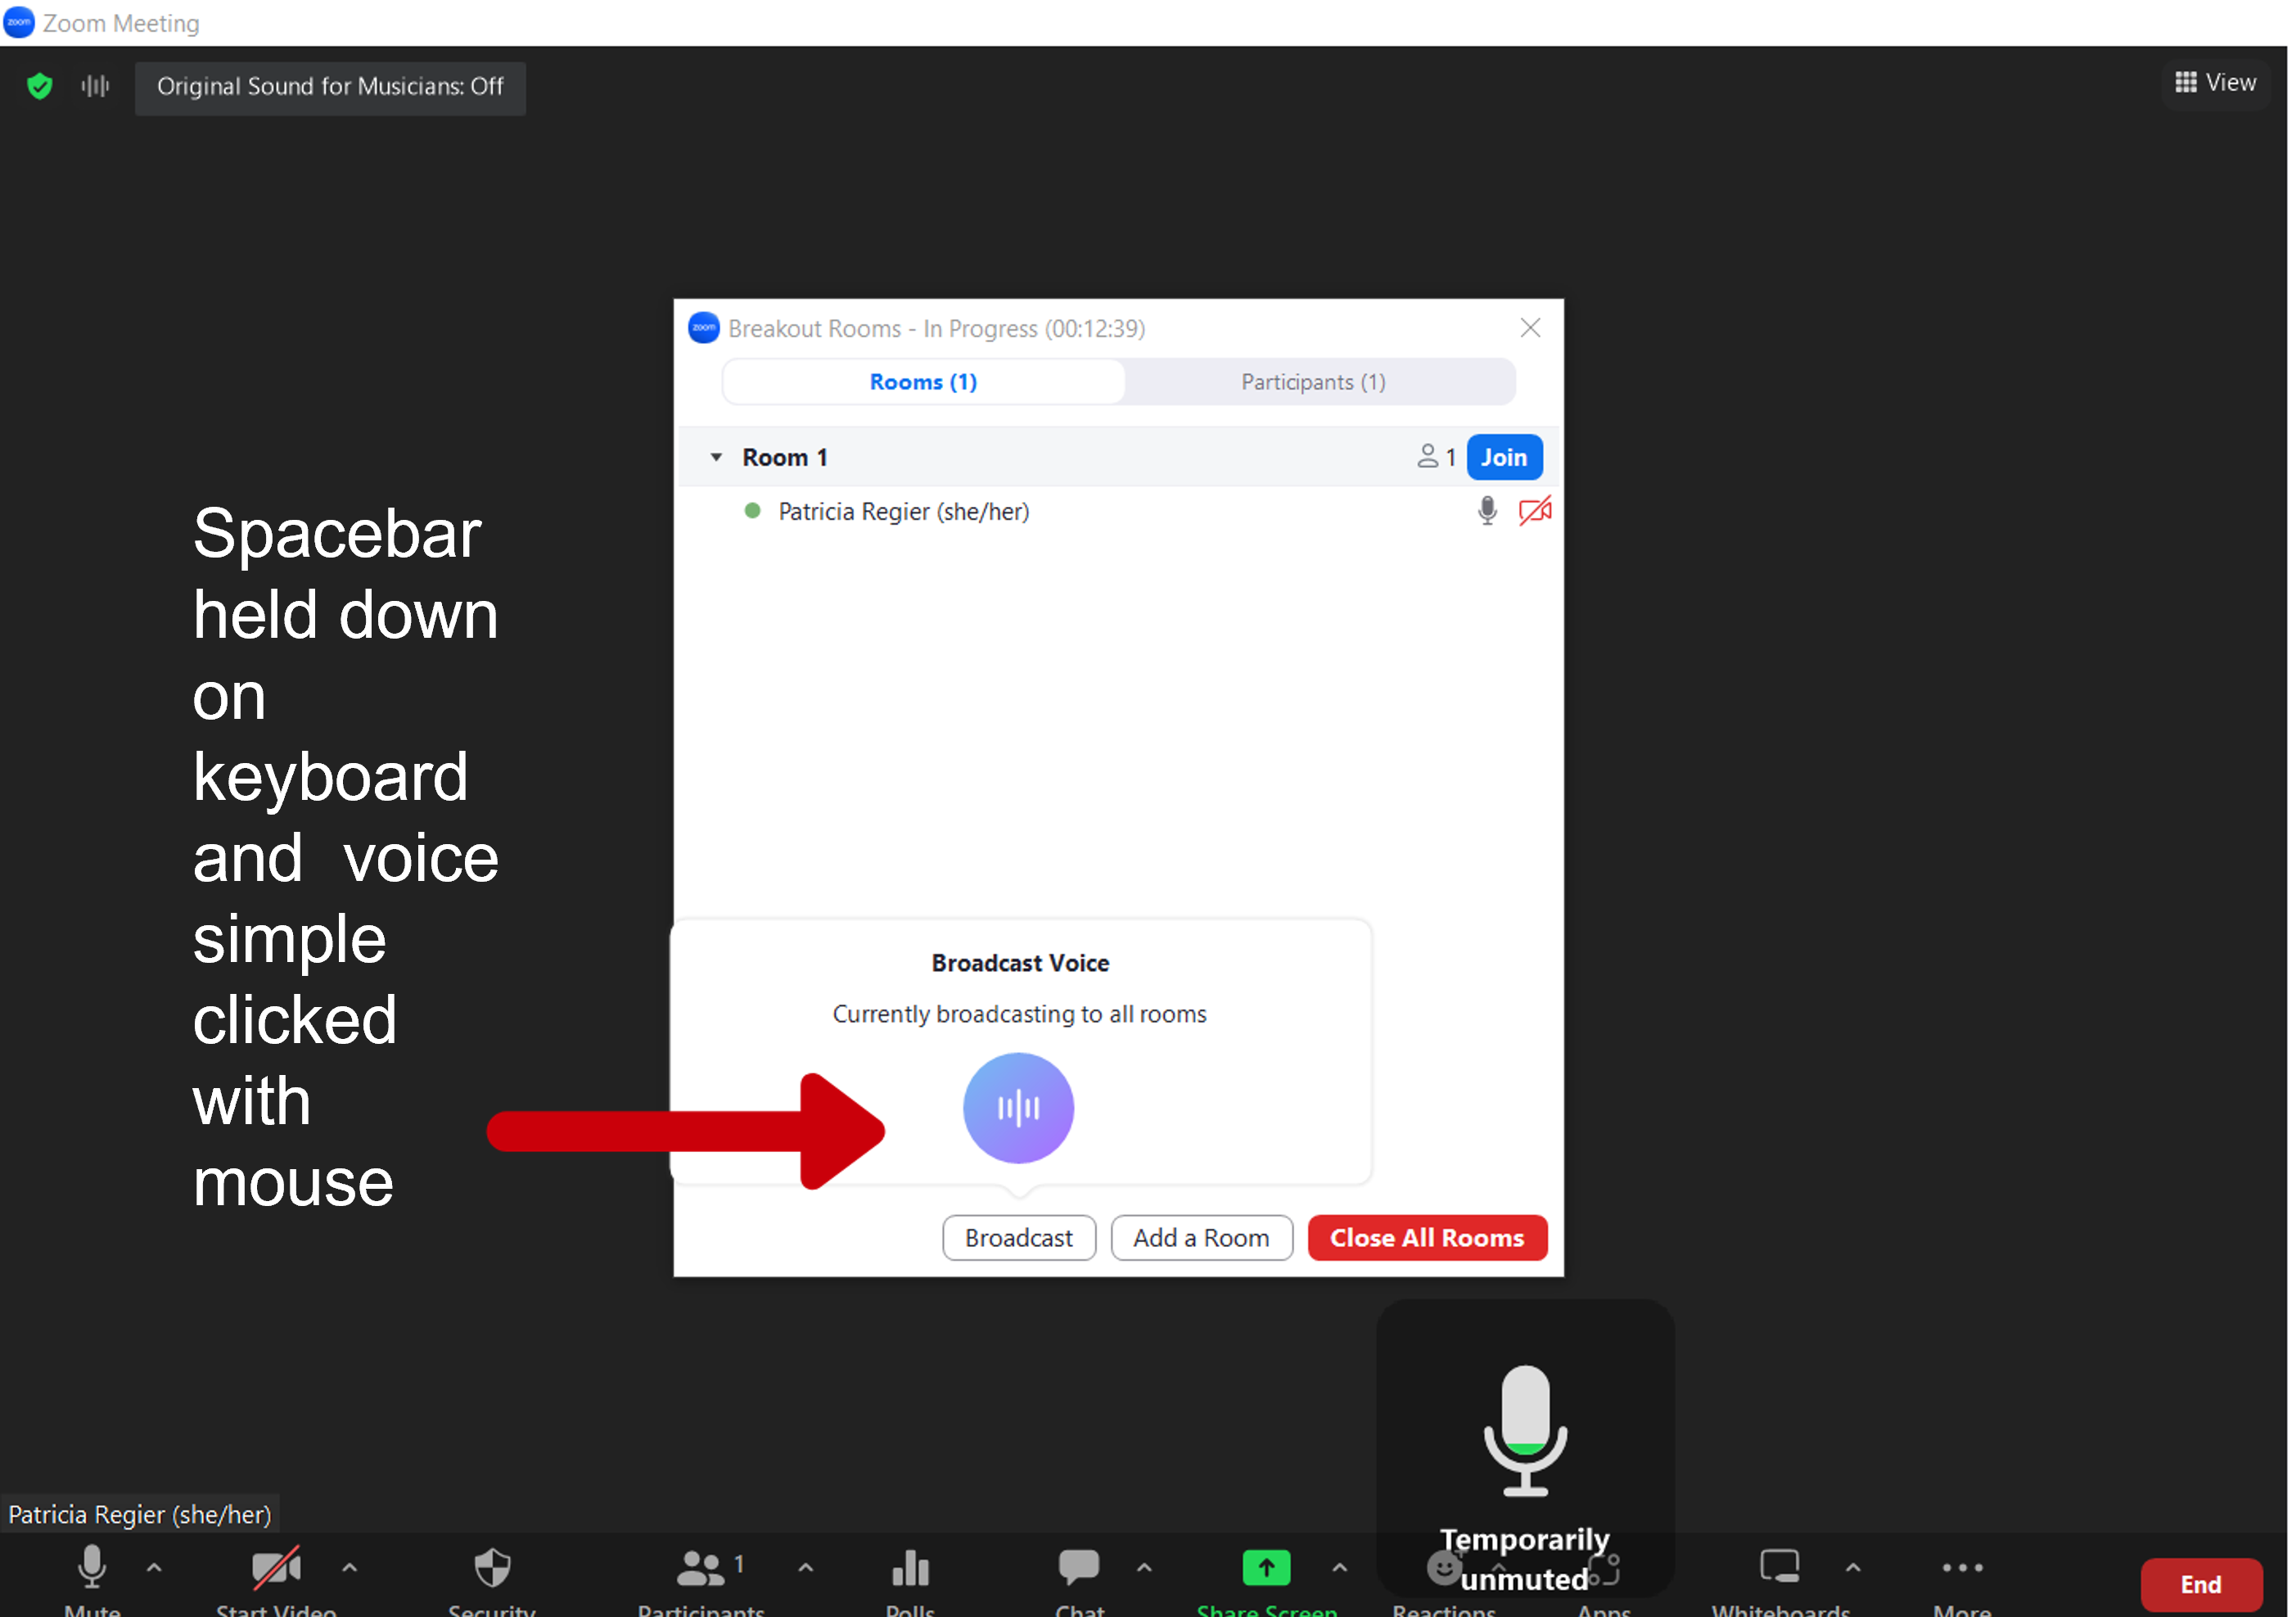Switch to the Participants (1) tab
This screenshot has height=1617, width=2296.
pos(1314,382)
